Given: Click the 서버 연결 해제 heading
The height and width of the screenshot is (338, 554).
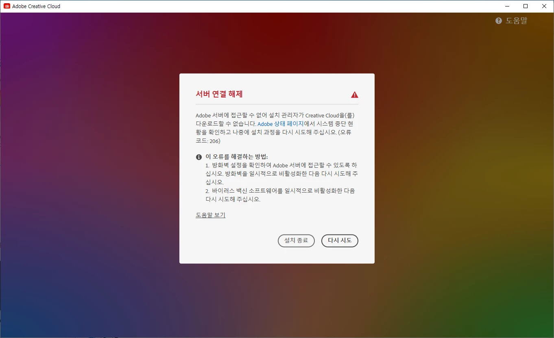Looking at the screenshot, I should (219, 94).
